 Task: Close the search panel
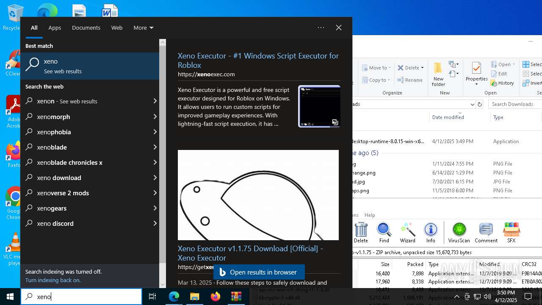339,28
